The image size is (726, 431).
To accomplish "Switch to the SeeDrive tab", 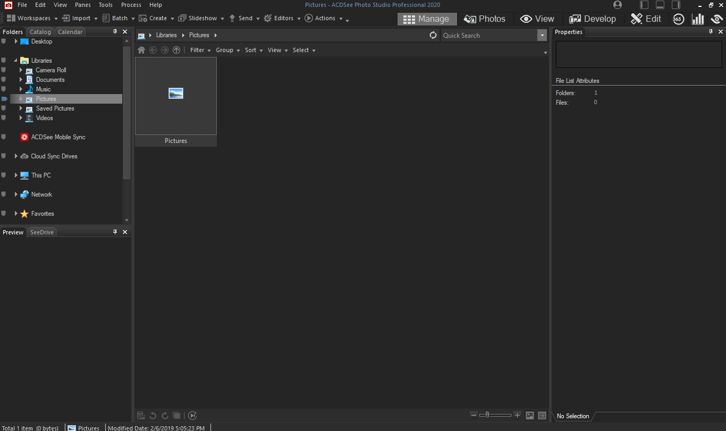I will [x=42, y=232].
